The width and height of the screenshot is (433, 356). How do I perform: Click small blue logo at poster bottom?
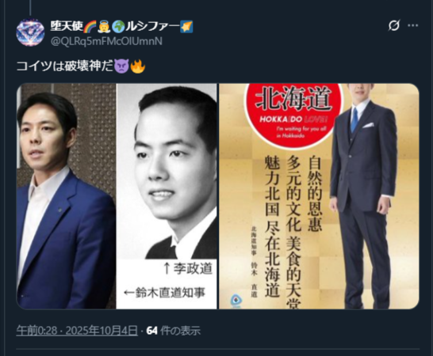236,301
